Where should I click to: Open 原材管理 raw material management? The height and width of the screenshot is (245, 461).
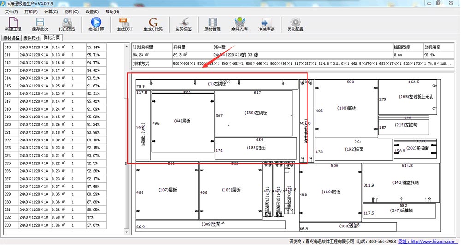(213, 23)
